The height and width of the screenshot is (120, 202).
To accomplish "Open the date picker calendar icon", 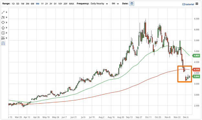I will click(x=132, y=4).
